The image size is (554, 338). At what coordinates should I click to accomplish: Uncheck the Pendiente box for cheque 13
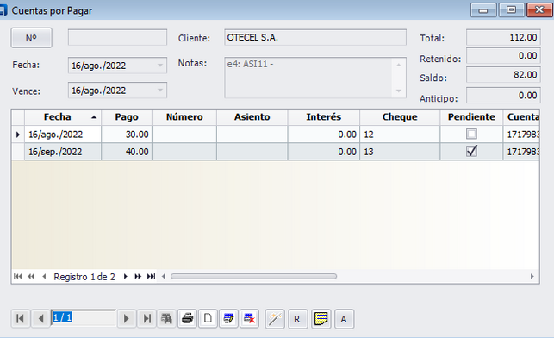(x=471, y=151)
